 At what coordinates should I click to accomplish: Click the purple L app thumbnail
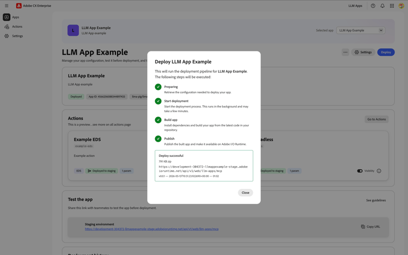pos(73,30)
